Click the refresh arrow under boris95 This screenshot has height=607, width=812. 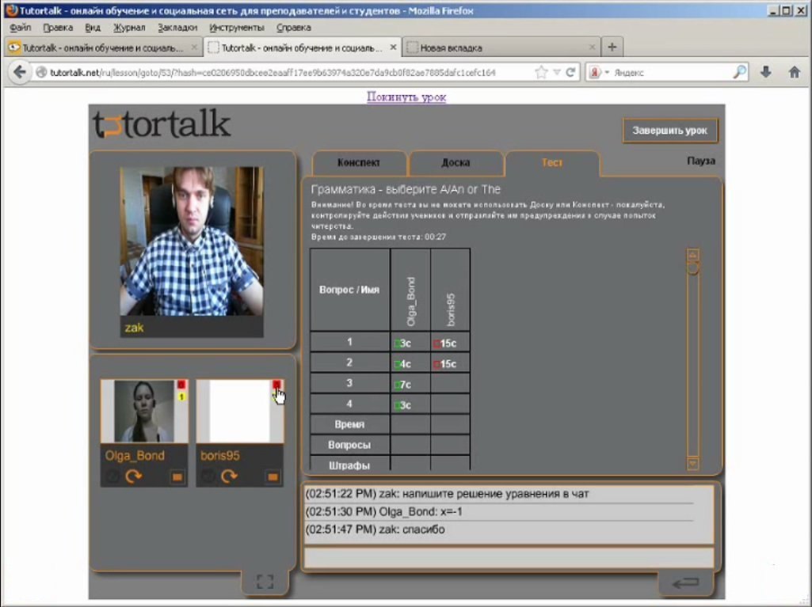click(x=229, y=476)
